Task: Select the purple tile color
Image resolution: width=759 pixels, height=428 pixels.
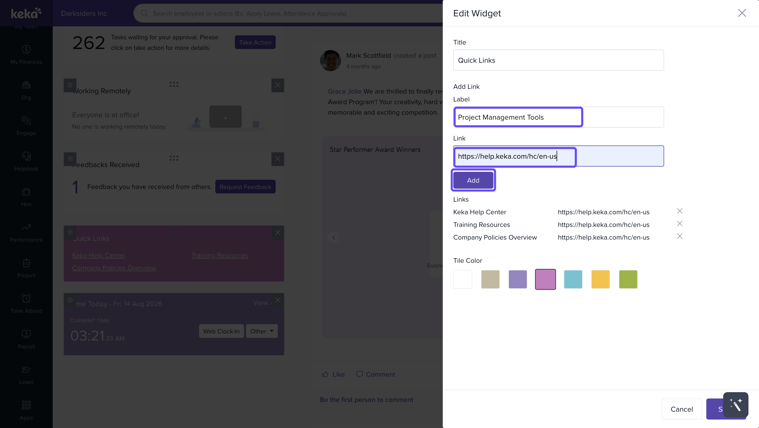Action: coord(518,279)
